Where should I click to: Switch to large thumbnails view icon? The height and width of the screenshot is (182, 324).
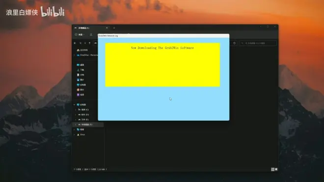tap(276, 169)
